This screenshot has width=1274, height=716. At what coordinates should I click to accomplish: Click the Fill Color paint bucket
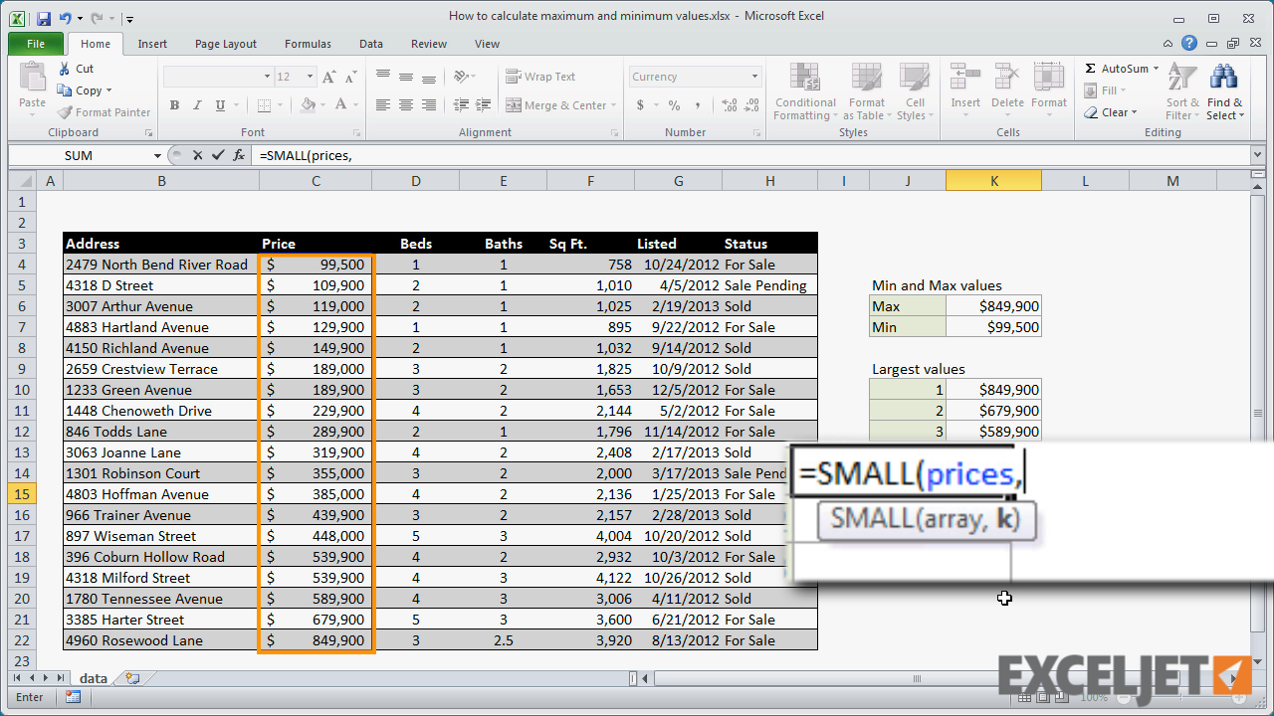[309, 105]
